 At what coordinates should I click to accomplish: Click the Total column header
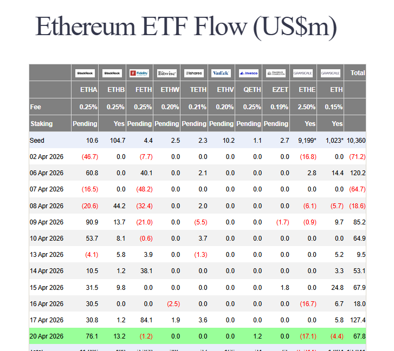tap(357, 73)
